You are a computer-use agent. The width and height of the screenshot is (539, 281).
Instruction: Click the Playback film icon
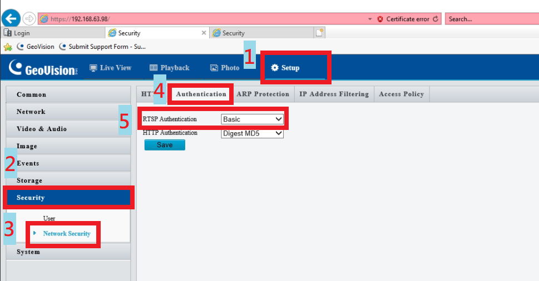click(154, 68)
